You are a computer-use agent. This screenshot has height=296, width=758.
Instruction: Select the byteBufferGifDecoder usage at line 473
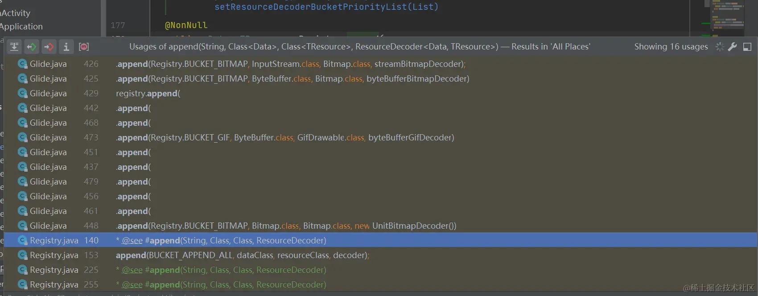(x=381, y=138)
